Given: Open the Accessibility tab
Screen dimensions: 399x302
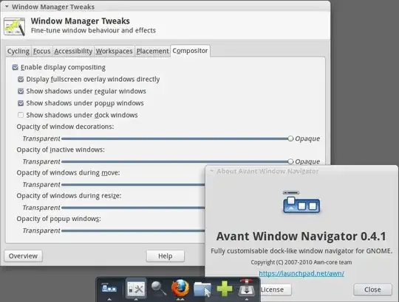Looking at the screenshot, I should coord(73,52).
